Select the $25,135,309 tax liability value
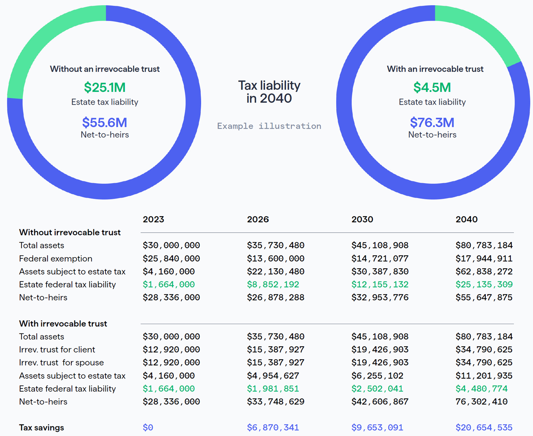 point(484,284)
